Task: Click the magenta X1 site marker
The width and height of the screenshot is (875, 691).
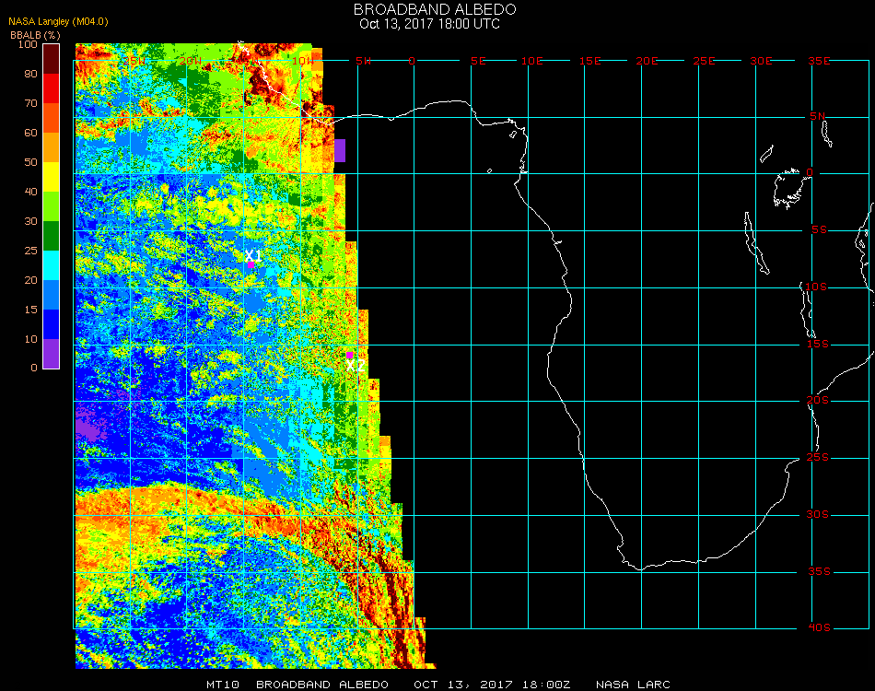Action: point(251,264)
